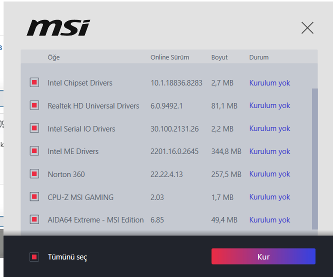Select the Intel ME Drivers name
The image size is (333, 277).
point(73,151)
